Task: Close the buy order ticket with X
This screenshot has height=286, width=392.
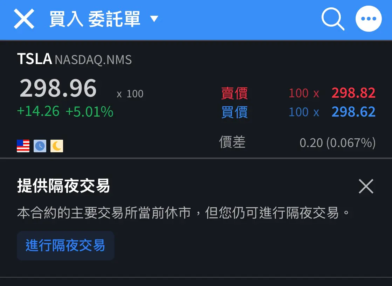Action: tap(24, 19)
